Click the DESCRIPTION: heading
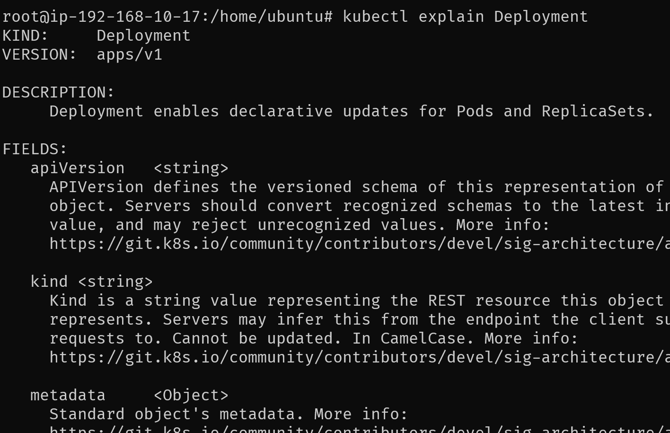670x433 pixels. (x=59, y=92)
